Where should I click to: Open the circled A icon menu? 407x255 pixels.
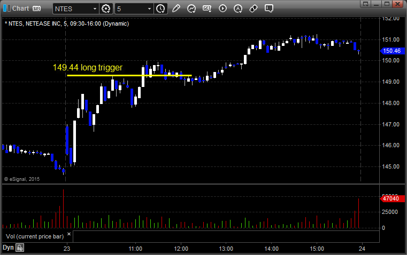click(238, 9)
